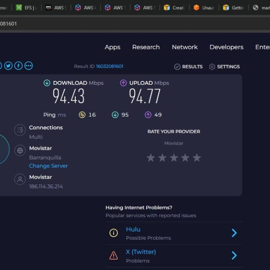The image size is (270, 270).
Task: Expand the Hulu issue chevron
Action: coord(234,233)
